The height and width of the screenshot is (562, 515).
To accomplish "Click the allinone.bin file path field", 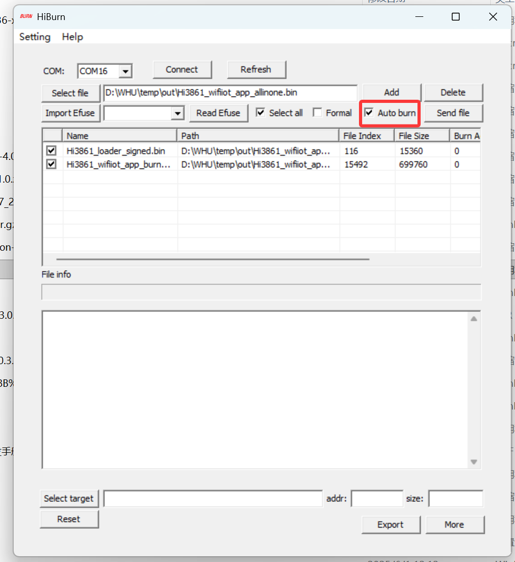I will pos(230,93).
